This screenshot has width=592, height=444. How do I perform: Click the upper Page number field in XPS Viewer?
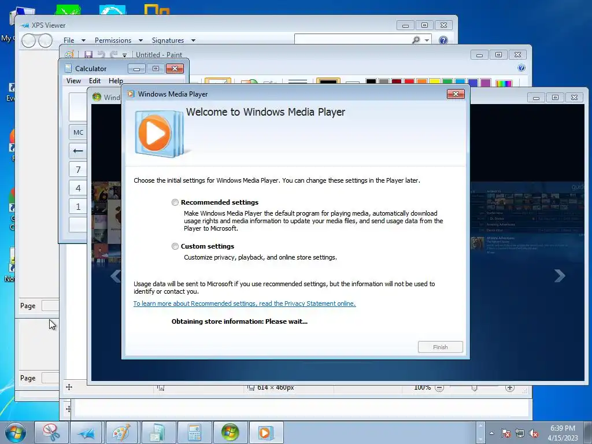[x=50, y=305]
